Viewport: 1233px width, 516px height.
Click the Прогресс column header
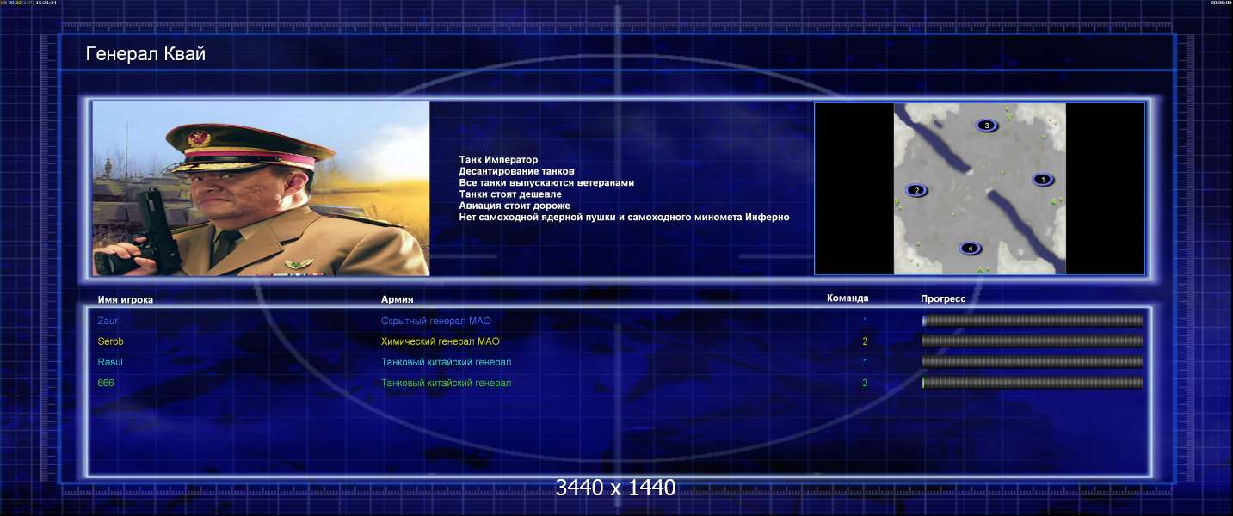pos(943,298)
